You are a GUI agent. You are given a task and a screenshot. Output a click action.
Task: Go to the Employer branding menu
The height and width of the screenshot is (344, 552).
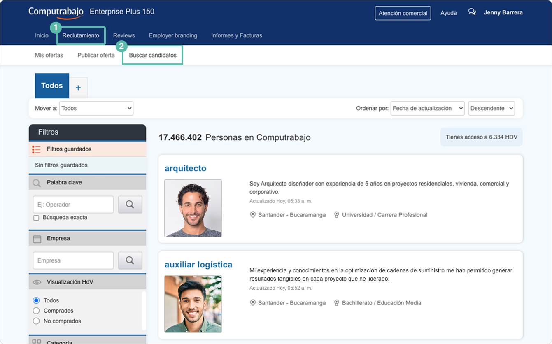pos(173,35)
